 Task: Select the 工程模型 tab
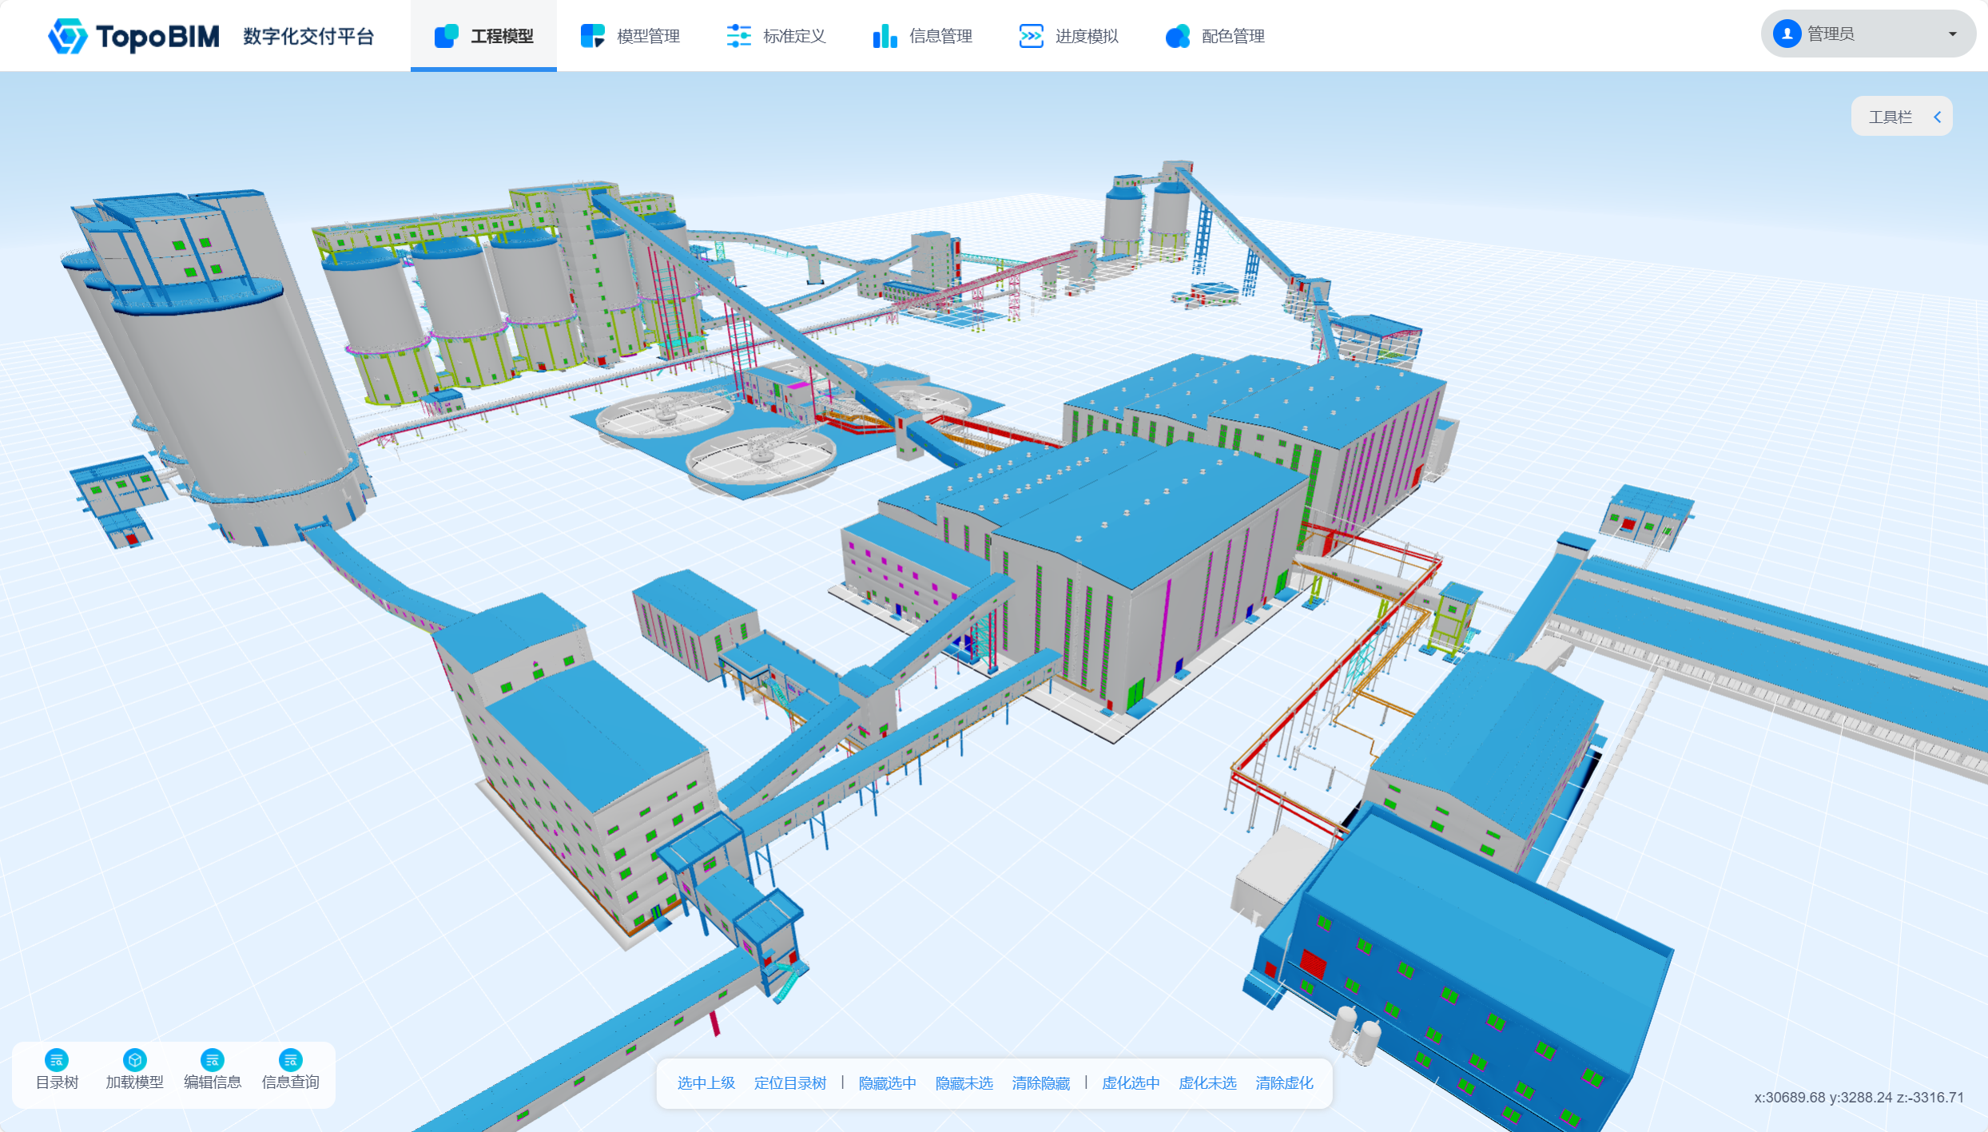(x=484, y=36)
